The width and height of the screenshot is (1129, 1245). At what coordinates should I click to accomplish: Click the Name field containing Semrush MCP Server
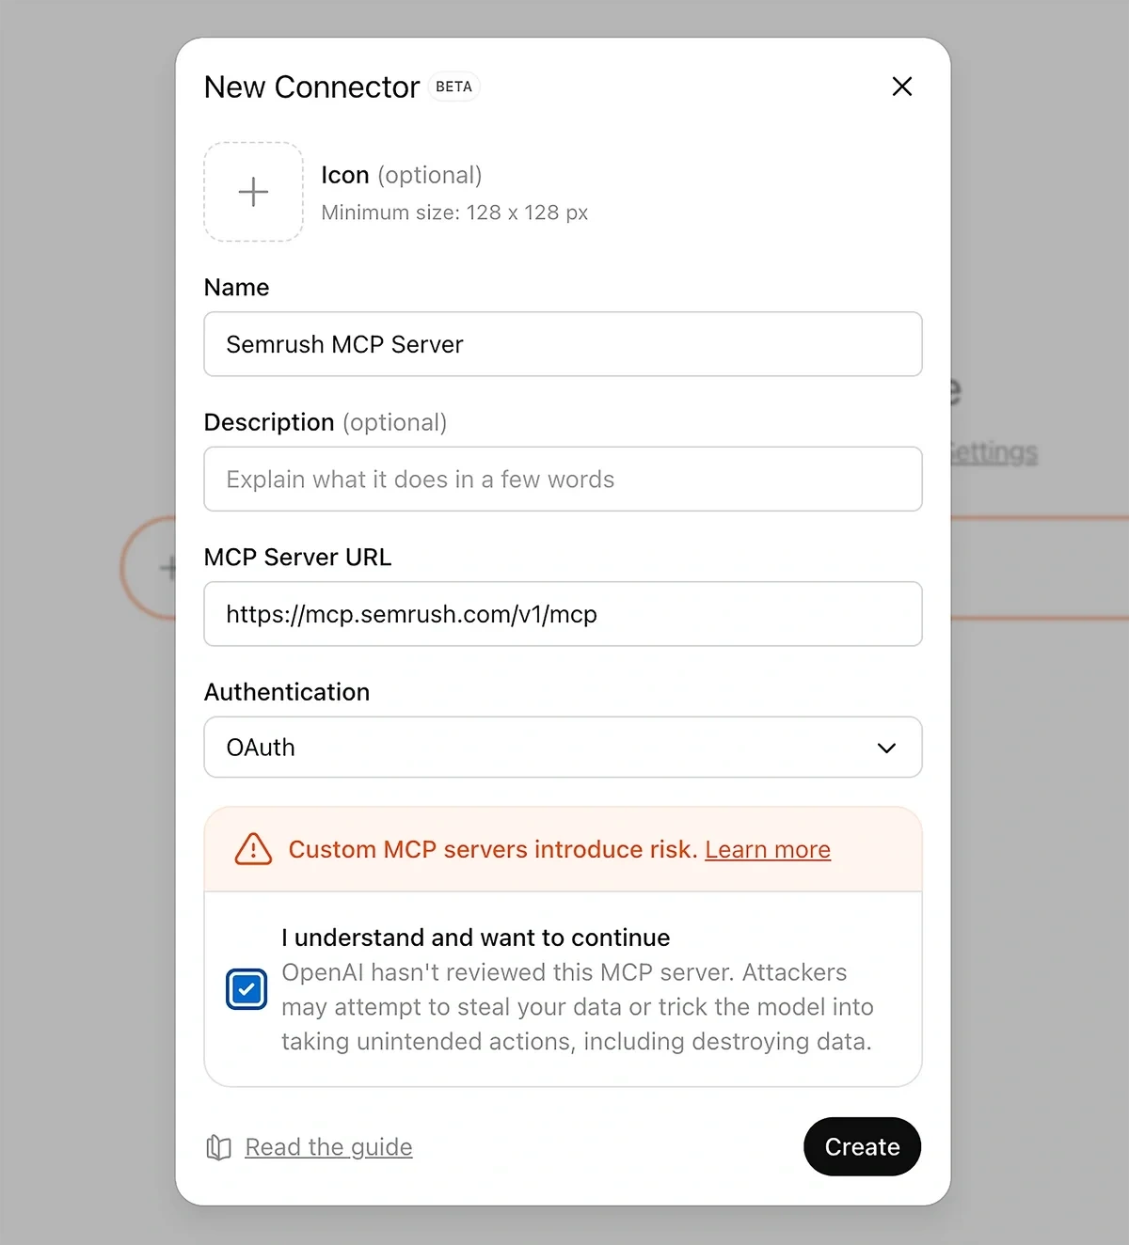click(563, 344)
